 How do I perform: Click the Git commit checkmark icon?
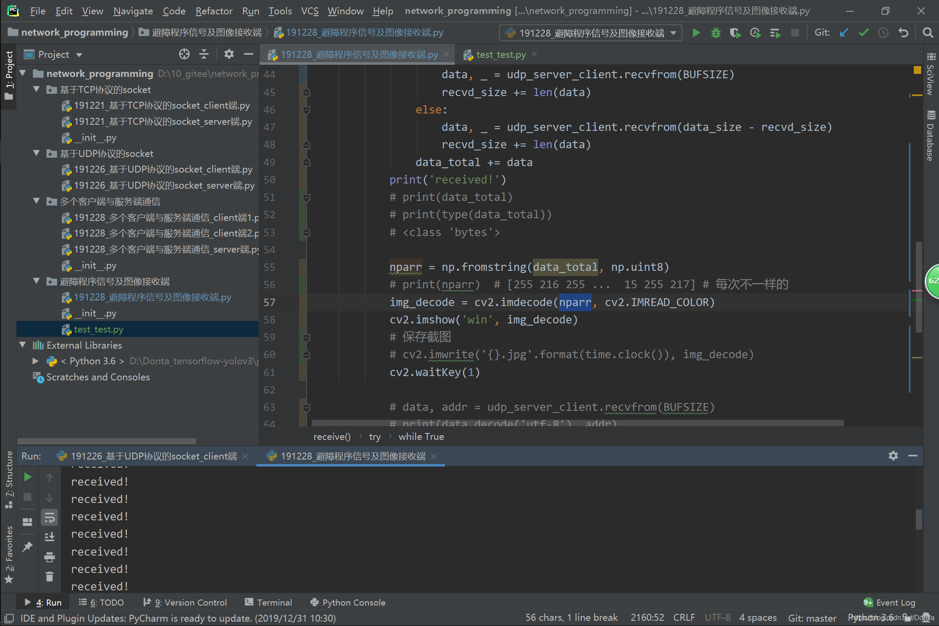click(864, 33)
